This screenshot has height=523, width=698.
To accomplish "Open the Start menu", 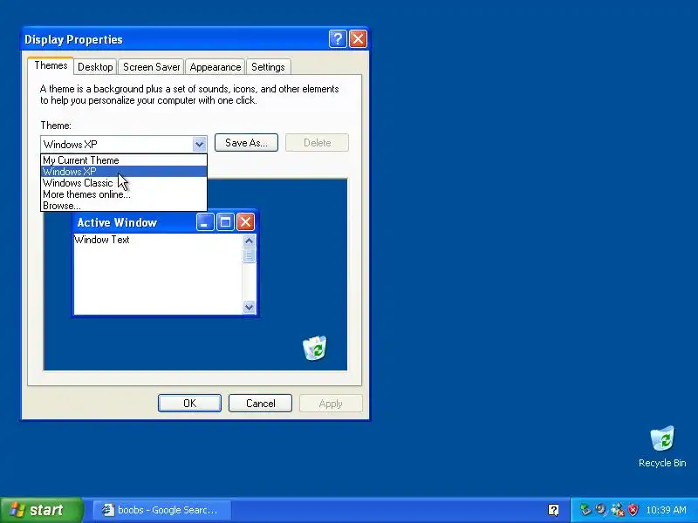I will click(x=41, y=510).
